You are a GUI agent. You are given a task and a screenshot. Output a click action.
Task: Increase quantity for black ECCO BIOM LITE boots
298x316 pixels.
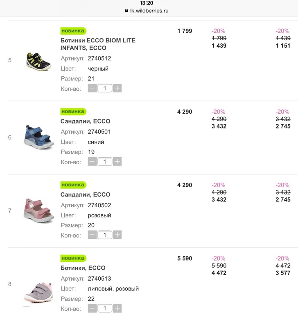coord(117,88)
